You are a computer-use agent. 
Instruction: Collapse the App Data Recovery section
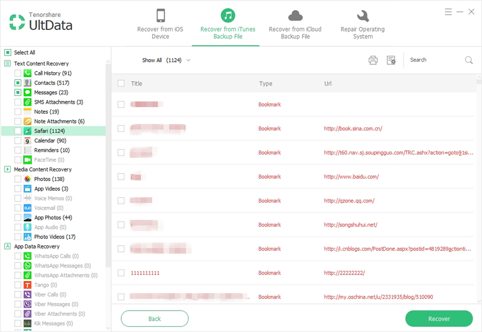pyautogui.click(x=8, y=246)
